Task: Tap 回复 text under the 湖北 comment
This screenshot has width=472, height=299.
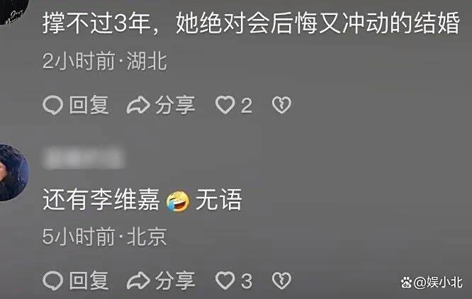Action: coord(89,105)
